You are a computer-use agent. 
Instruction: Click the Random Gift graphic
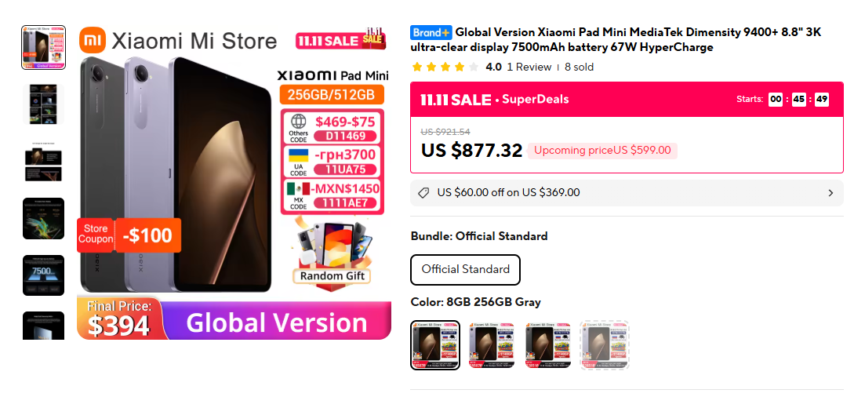coord(333,251)
